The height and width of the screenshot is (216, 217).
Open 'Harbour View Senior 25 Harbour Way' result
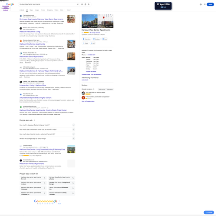41,71
